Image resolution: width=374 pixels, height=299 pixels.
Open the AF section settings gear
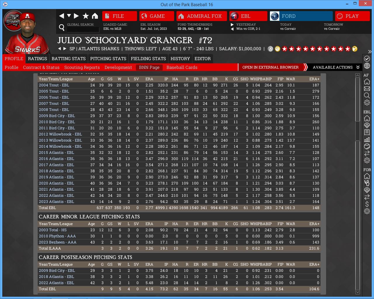coord(367,102)
